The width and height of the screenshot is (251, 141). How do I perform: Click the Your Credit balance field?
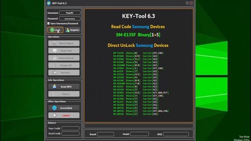point(71,128)
